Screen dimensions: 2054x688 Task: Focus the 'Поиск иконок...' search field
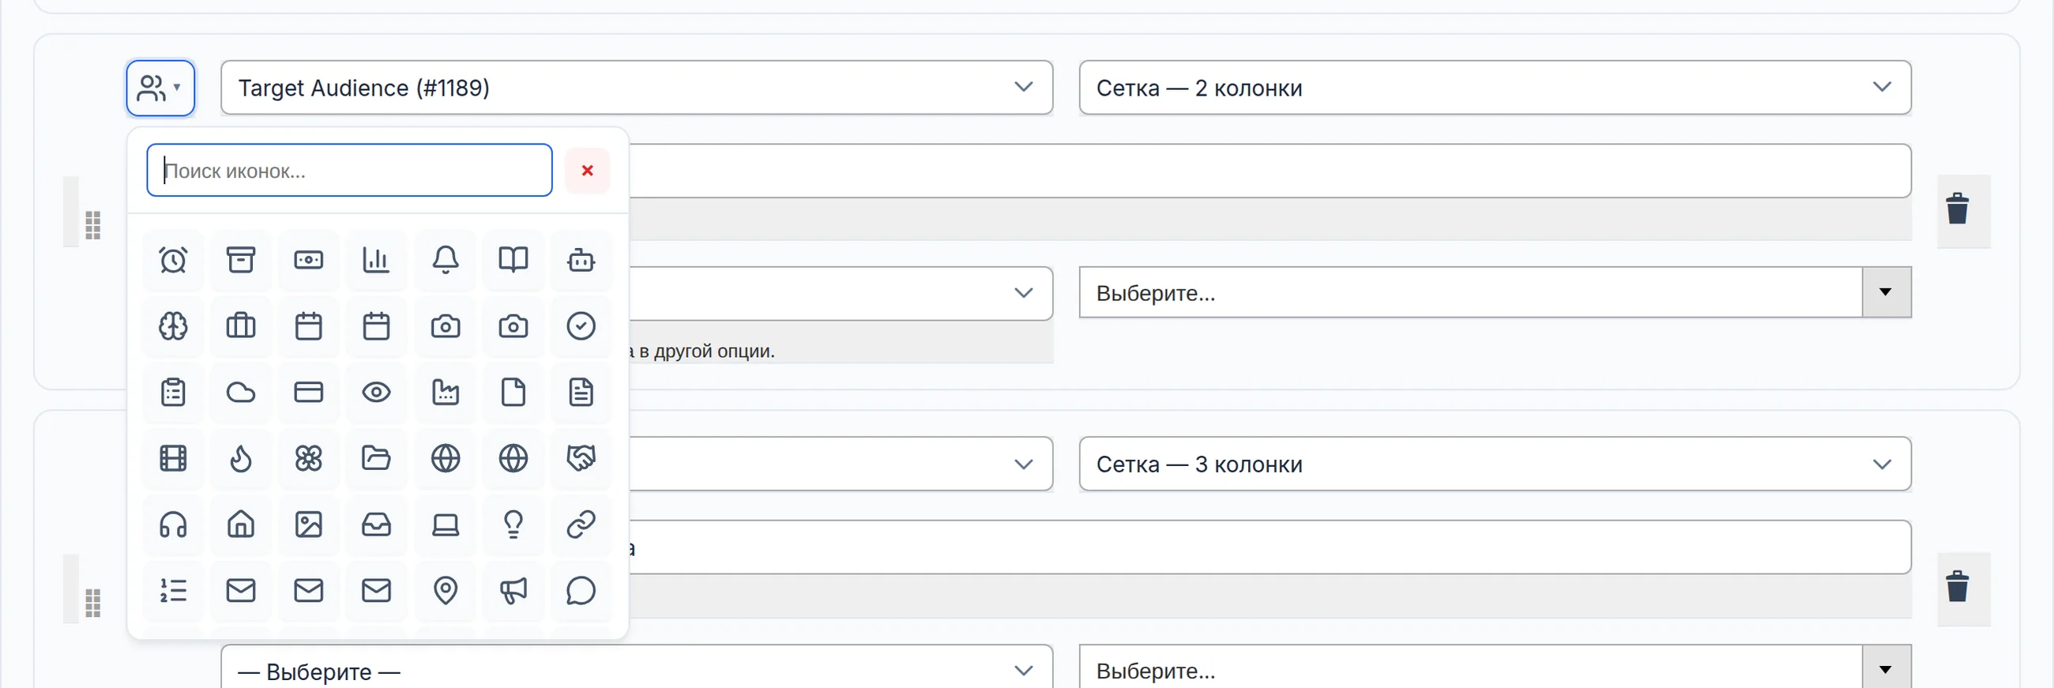[349, 171]
